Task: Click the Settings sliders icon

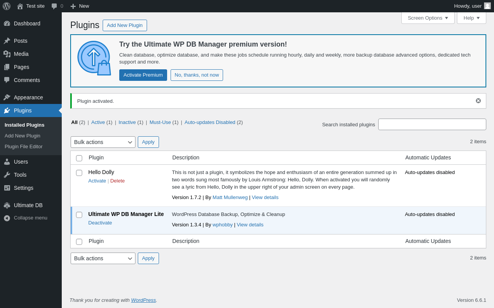Action: 7,188
